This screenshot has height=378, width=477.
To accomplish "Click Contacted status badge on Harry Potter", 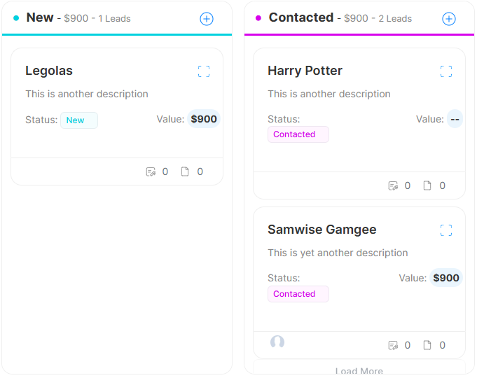I will [298, 134].
